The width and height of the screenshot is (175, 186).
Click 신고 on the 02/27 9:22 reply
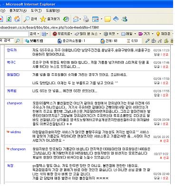[x=166, y=158]
